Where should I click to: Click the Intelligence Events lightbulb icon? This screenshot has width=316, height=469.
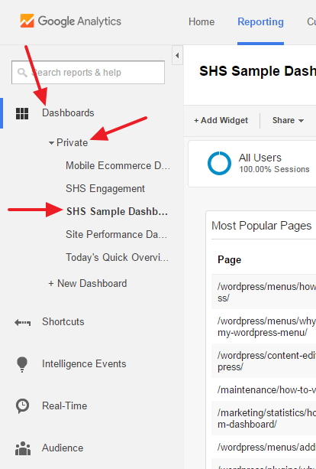(22, 364)
